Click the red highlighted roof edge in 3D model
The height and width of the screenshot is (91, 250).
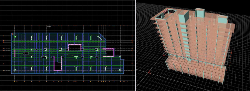coord(165,11)
